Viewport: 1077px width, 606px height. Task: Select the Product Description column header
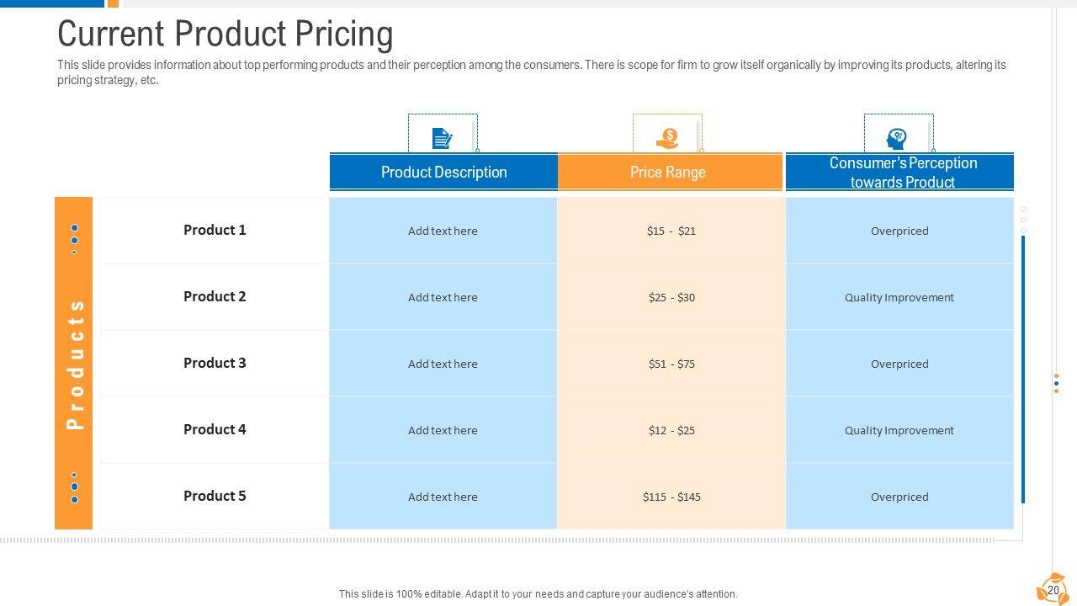[x=443, y=173]
